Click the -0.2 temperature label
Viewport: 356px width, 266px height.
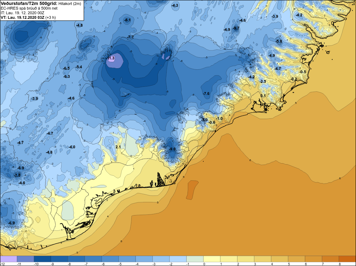(294, 79)
